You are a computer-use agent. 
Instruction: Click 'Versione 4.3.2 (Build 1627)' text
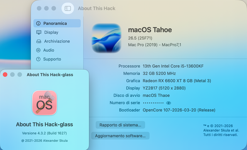coord(44,133)
